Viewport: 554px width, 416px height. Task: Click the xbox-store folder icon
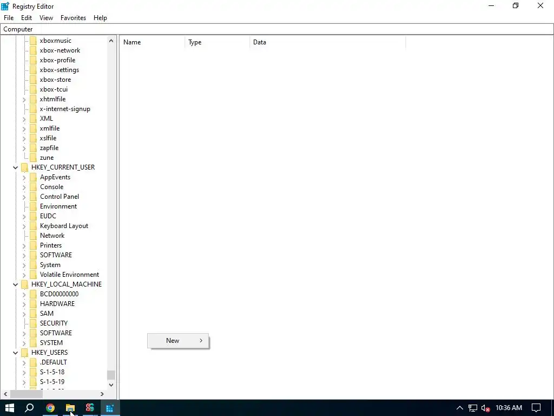pyautogui.click(x=33, y=80)
